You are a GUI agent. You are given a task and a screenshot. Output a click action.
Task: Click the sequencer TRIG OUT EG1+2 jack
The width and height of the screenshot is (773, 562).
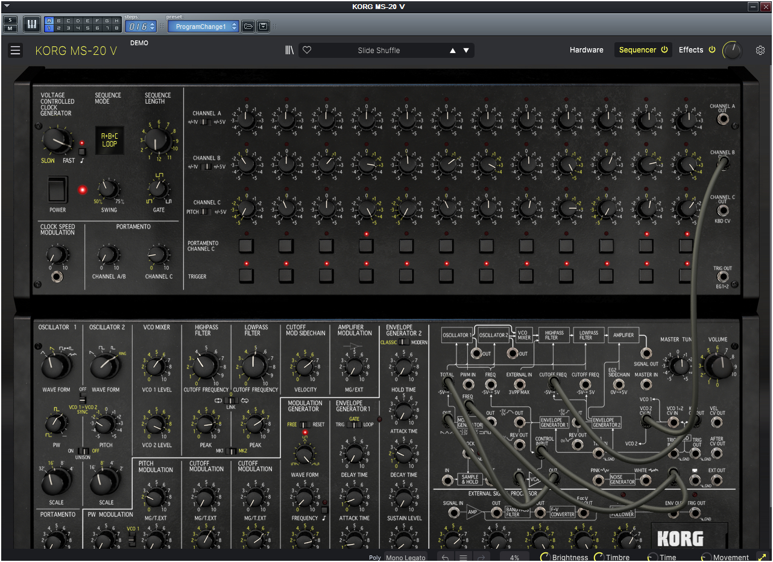pyautogui.click(x=722, y=277)
